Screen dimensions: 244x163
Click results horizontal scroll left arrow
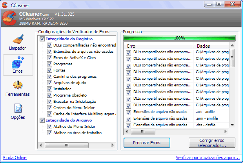coord(127,131)
